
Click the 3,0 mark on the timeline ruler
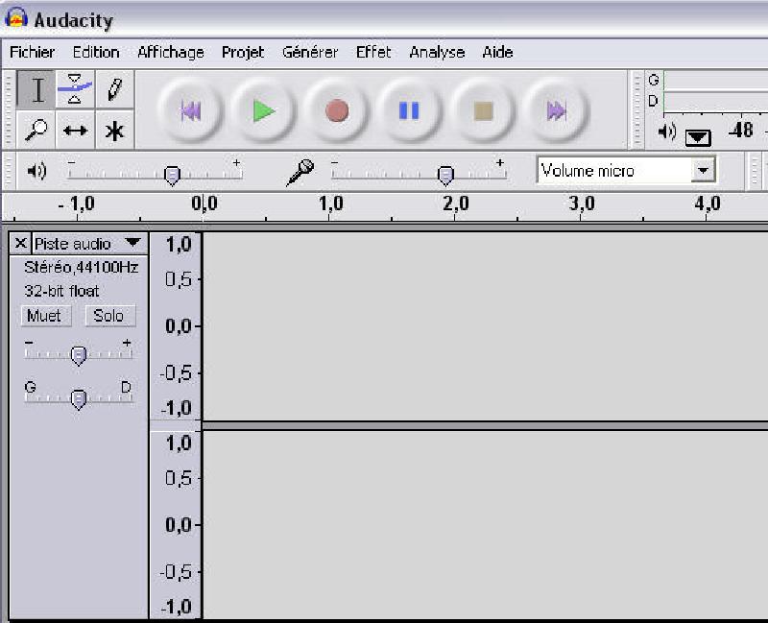(582, 204)
